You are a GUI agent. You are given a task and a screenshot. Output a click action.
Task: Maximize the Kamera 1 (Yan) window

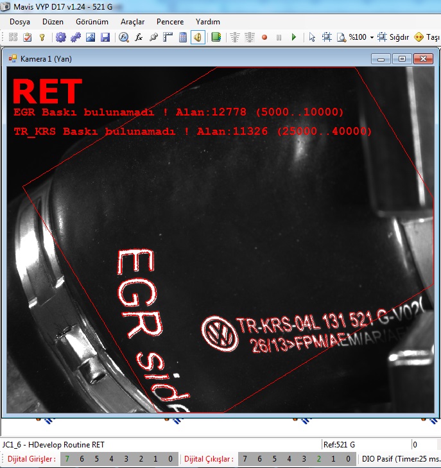point(402,59)
